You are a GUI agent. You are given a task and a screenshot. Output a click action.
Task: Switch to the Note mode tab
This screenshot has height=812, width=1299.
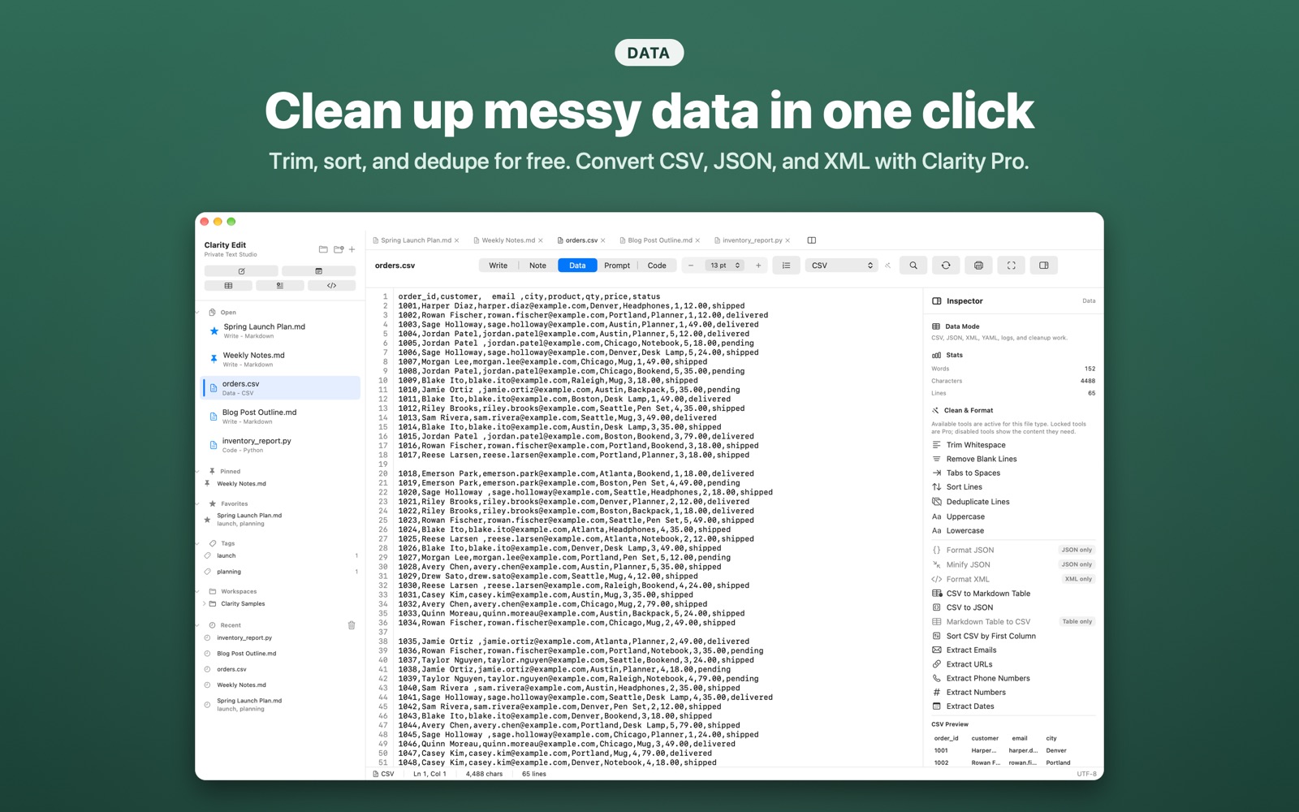[537, 266]
